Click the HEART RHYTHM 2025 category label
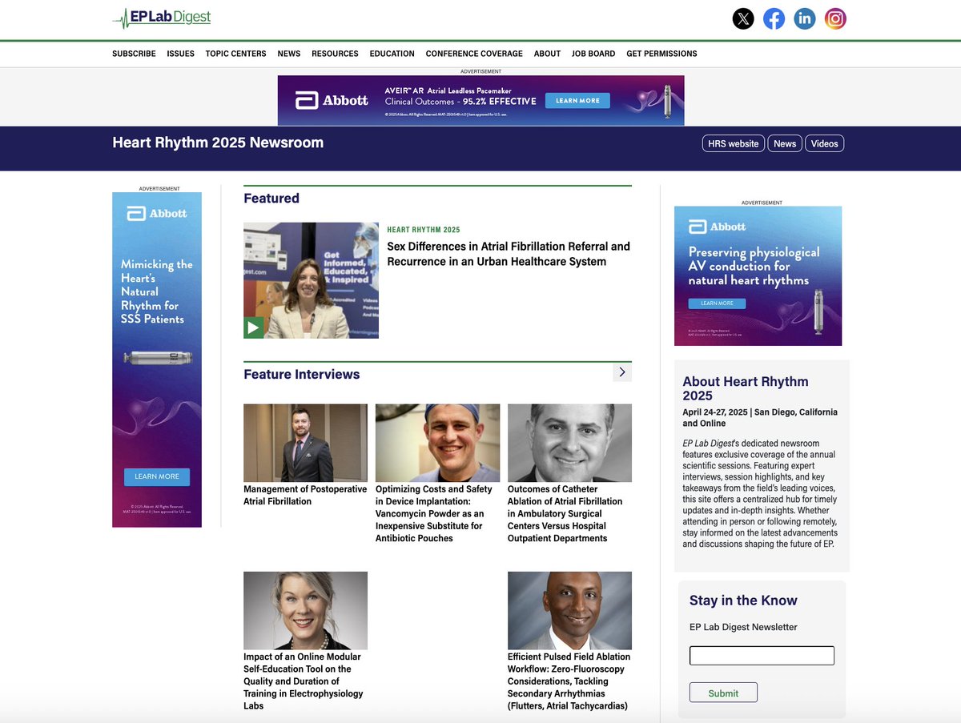 click(x=424, y=230)
